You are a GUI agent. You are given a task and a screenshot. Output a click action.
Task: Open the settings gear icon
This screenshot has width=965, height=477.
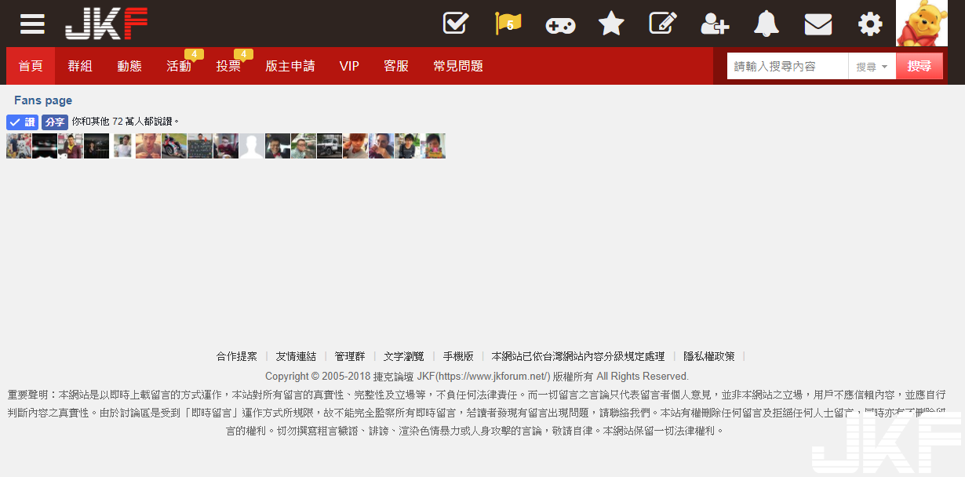click(x=870, y=24)
